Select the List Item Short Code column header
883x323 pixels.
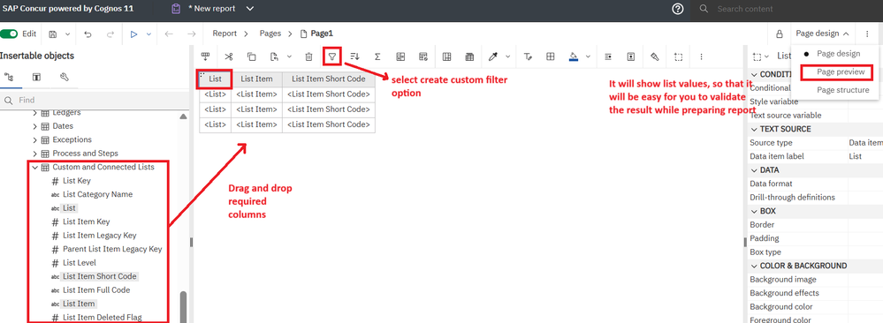click(328, 79)
